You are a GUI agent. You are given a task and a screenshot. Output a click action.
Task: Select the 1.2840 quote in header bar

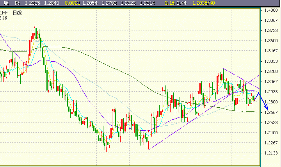(52, 3)
